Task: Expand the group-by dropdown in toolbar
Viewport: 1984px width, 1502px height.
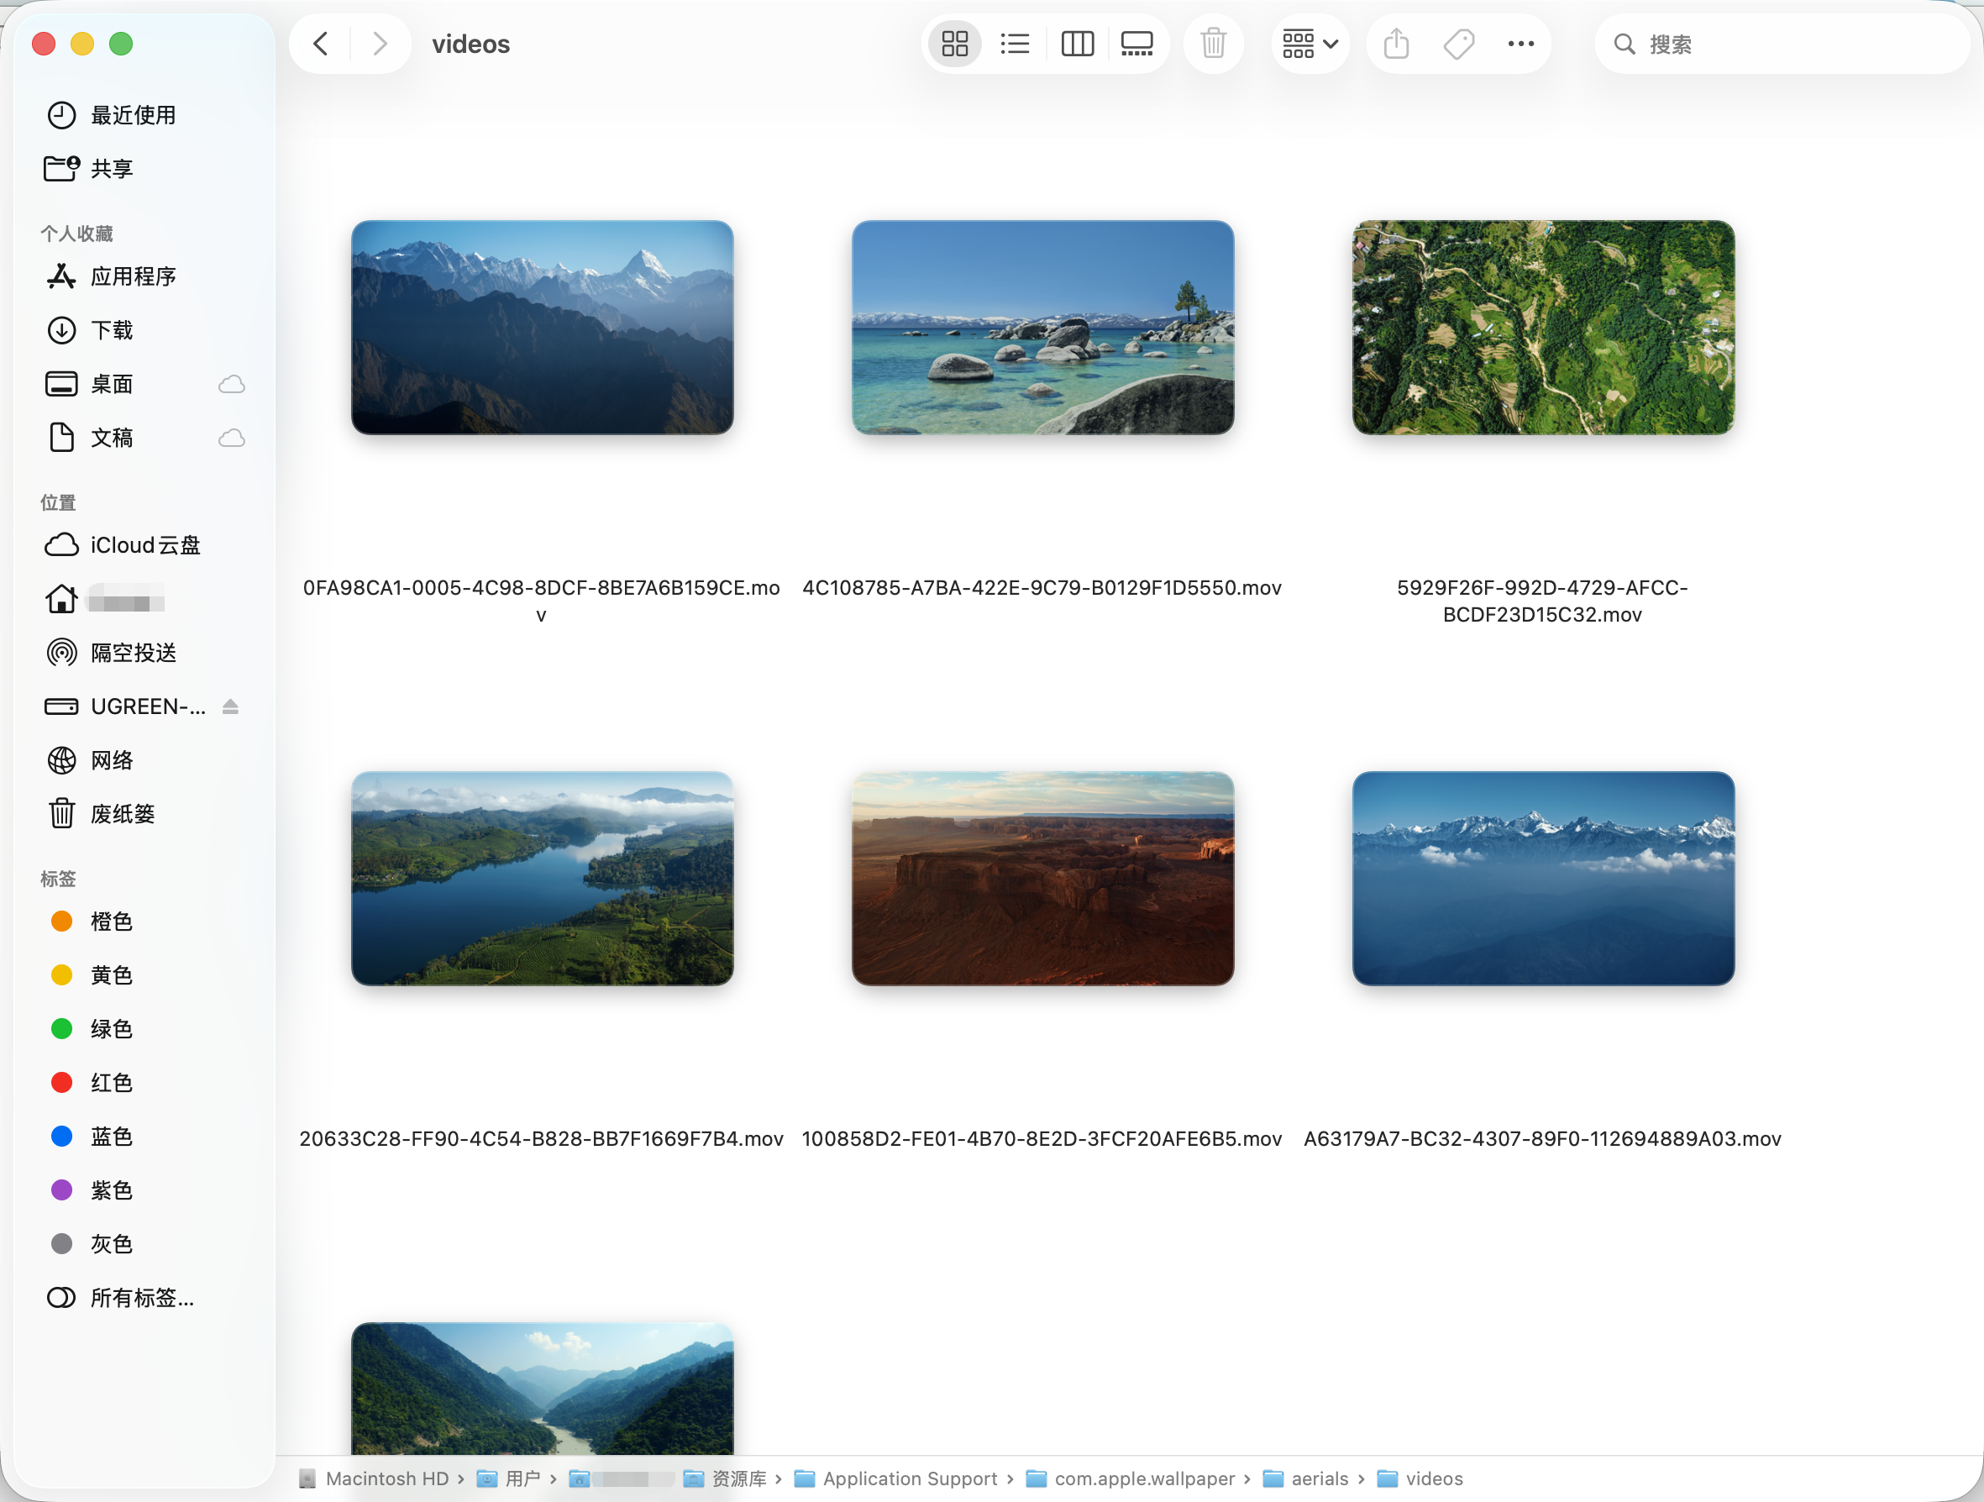Action: 1310,44
